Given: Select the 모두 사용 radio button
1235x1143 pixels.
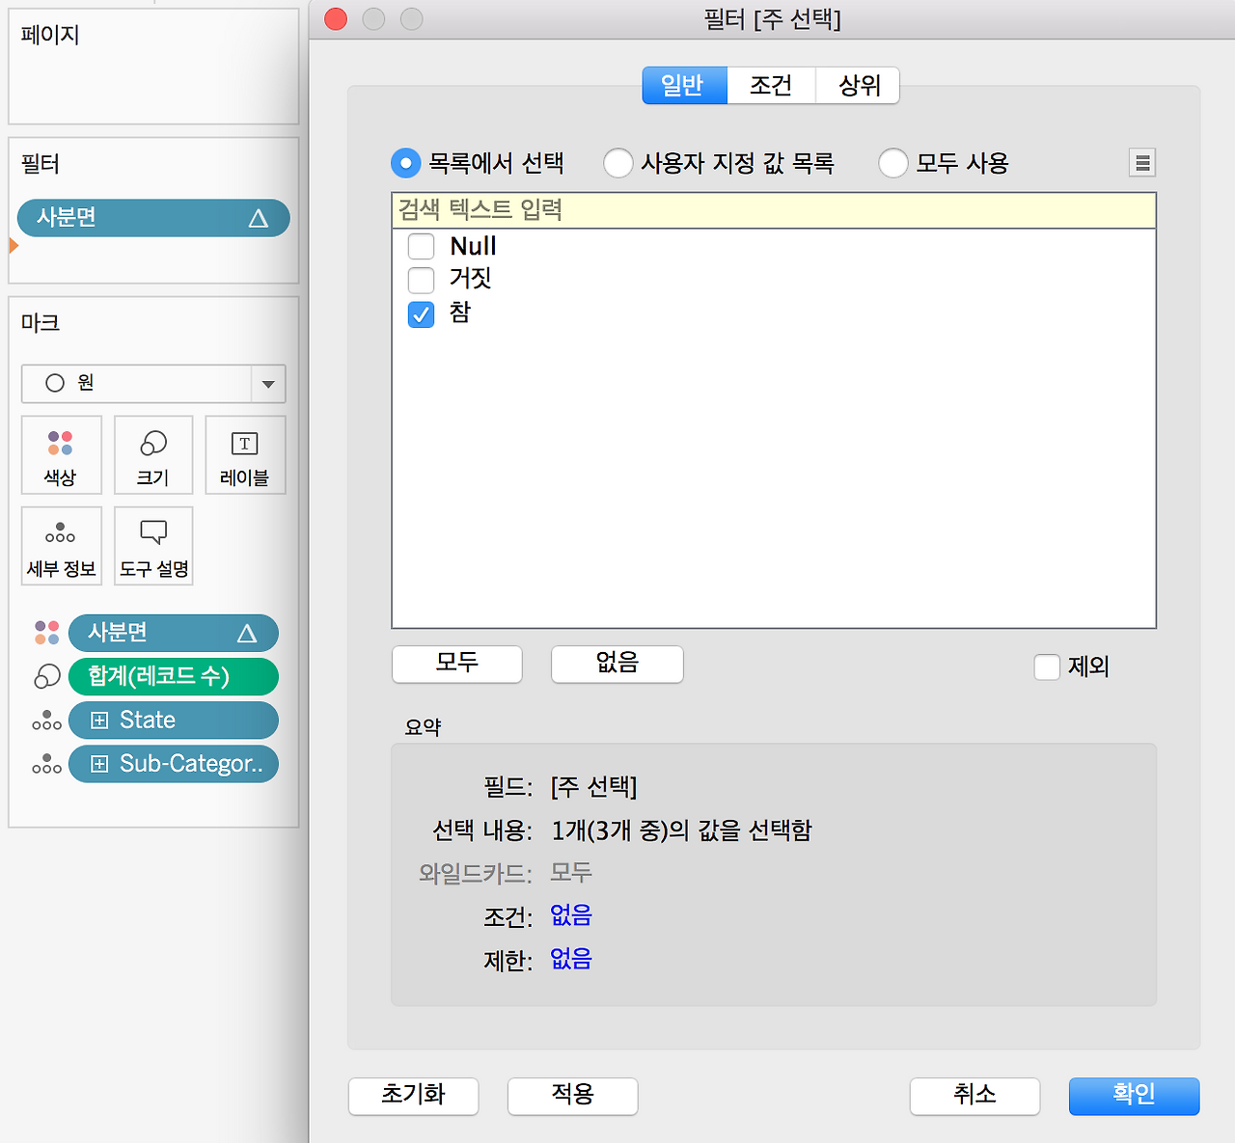Looking at the screenshot, I should pos(893,163).
